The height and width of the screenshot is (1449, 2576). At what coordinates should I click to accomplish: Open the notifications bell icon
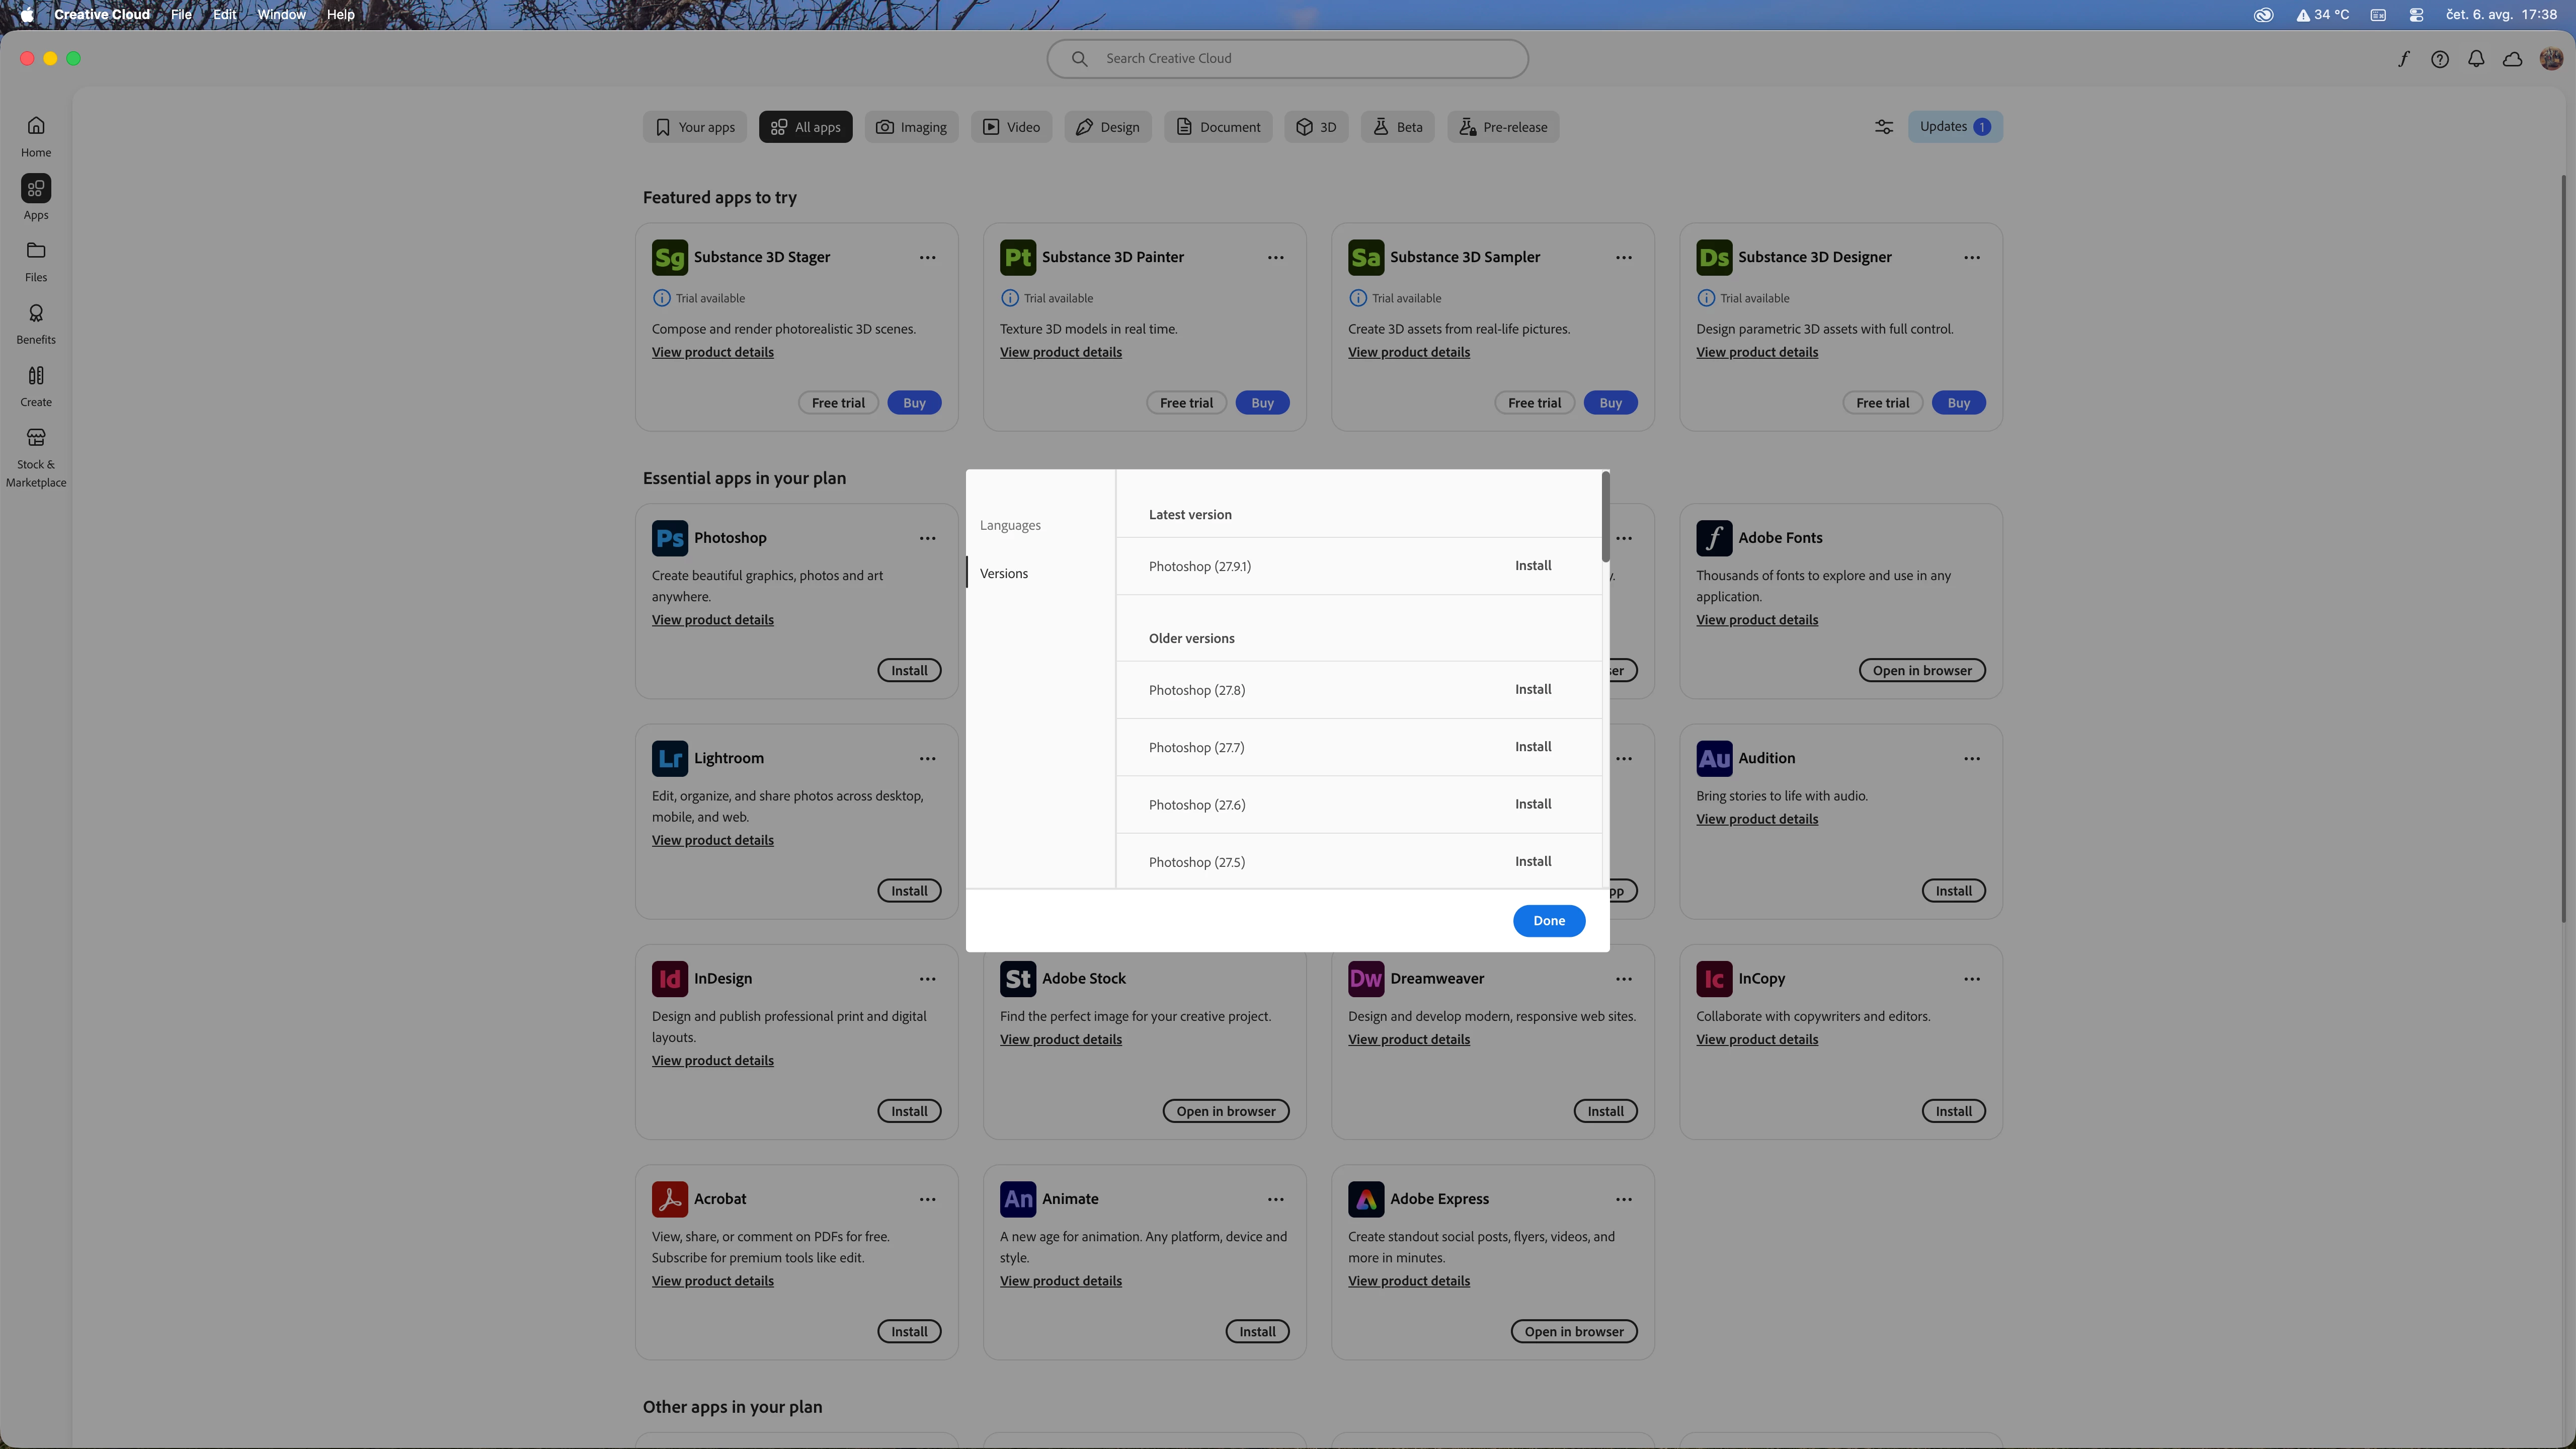[x=2476, y=59]
